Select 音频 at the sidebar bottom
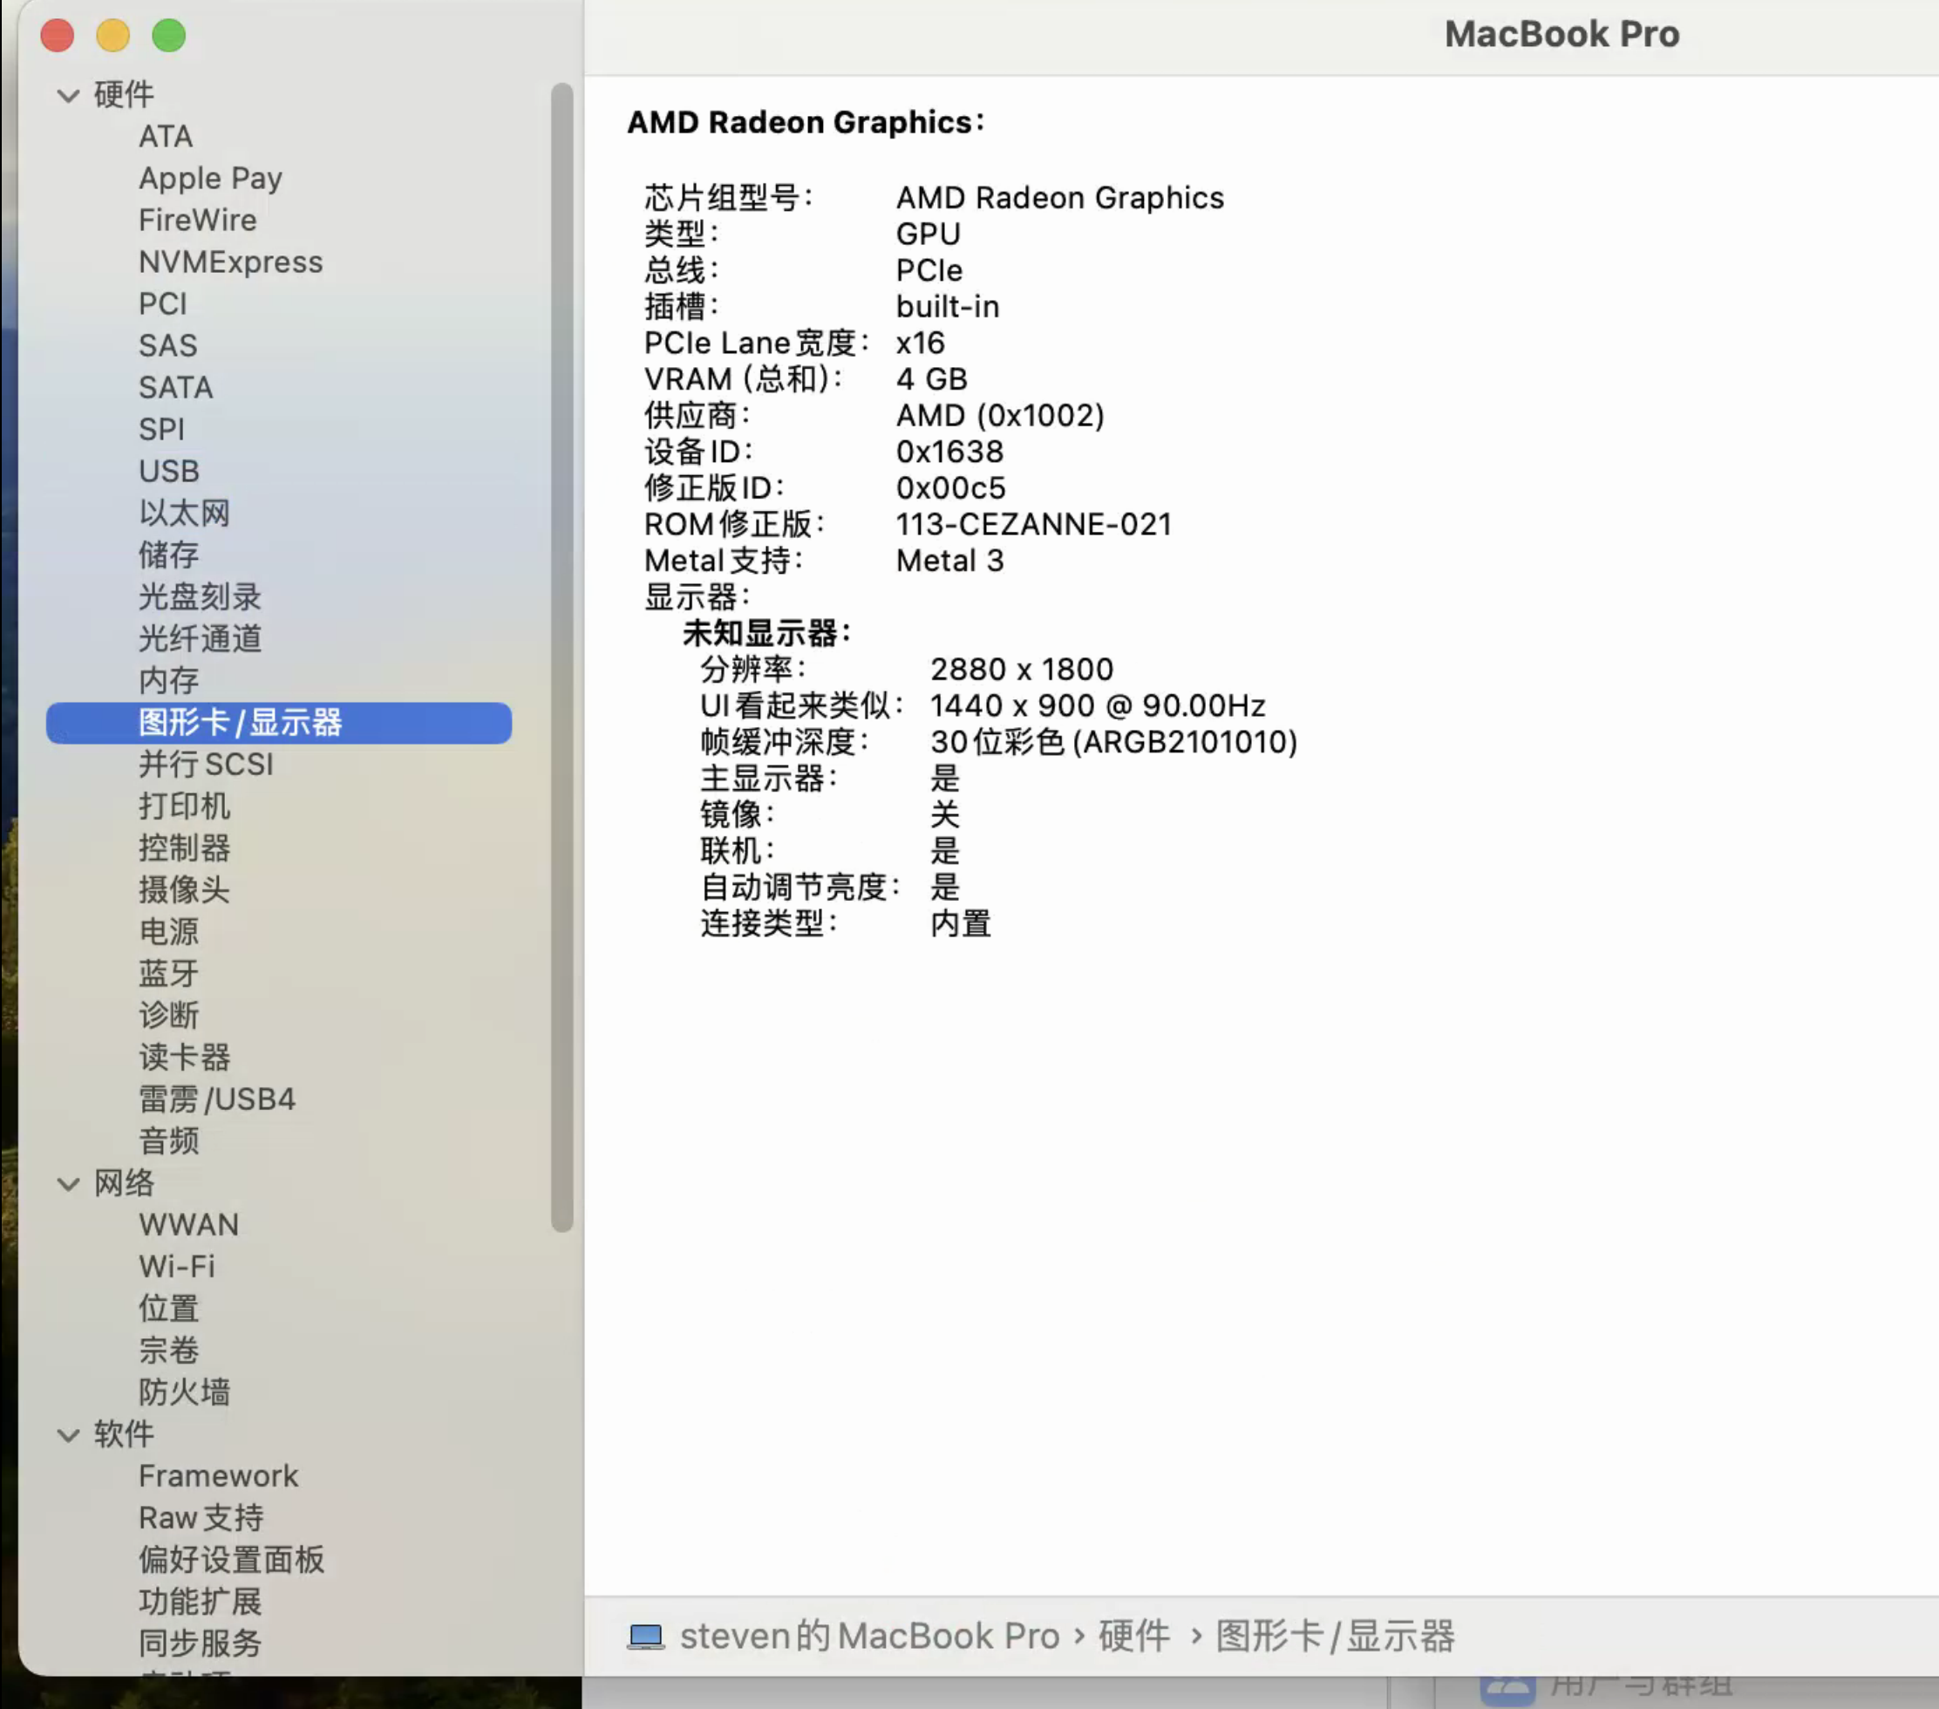This screenshot has width=1939, height=1709. (x=170, y=1141)
